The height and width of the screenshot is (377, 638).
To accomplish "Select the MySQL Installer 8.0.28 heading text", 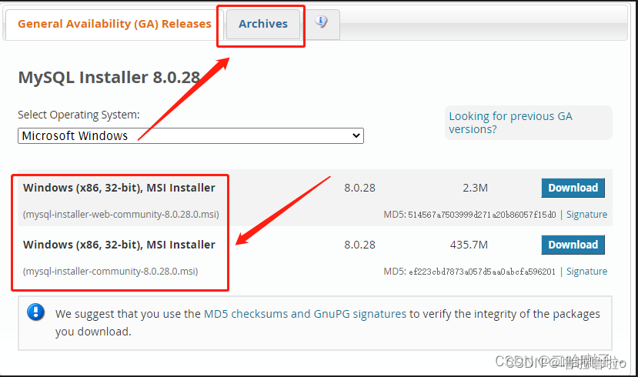I will click(109, 77).
